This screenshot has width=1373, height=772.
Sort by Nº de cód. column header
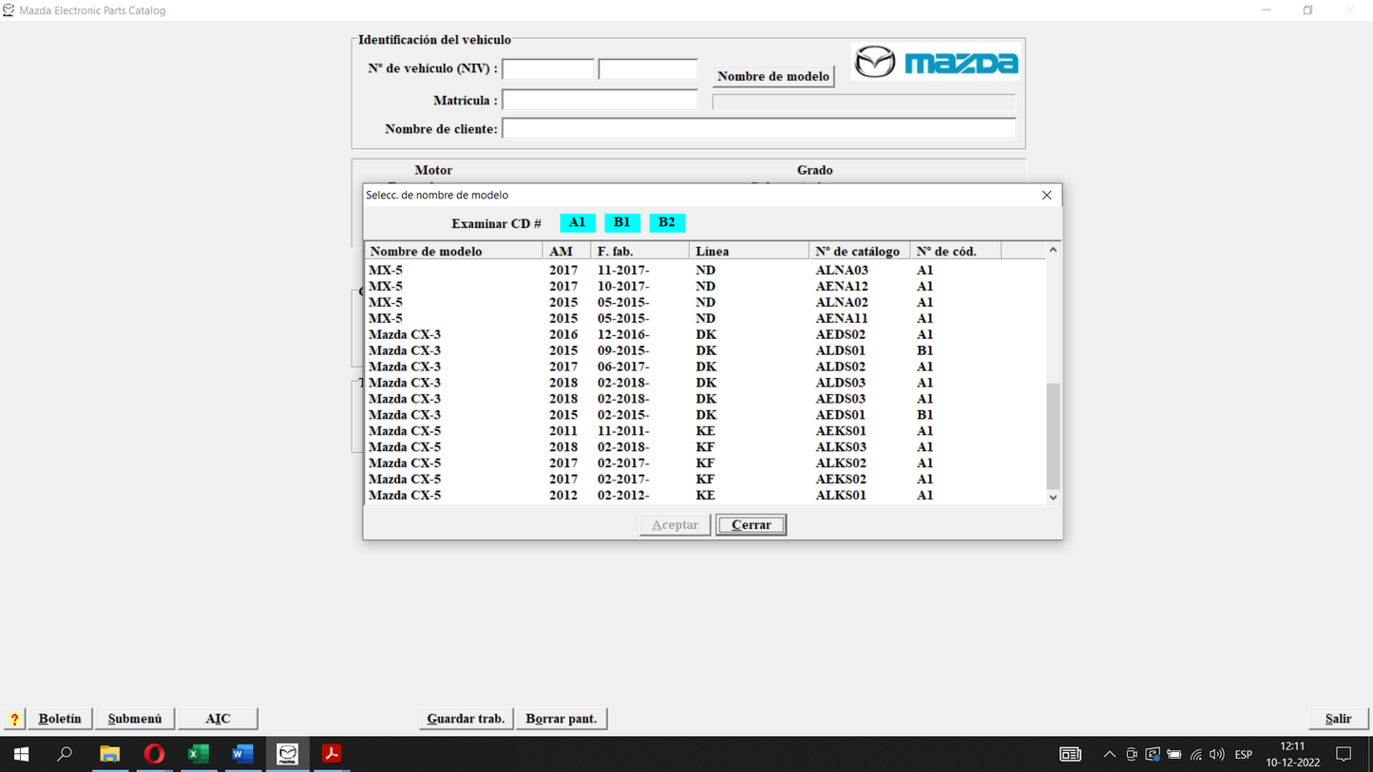tap(955, 251)
